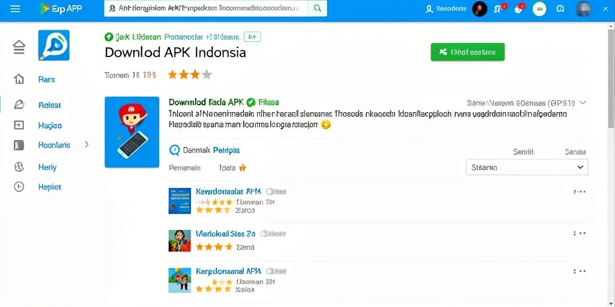Focus the top search input field

tap(207, 8)
